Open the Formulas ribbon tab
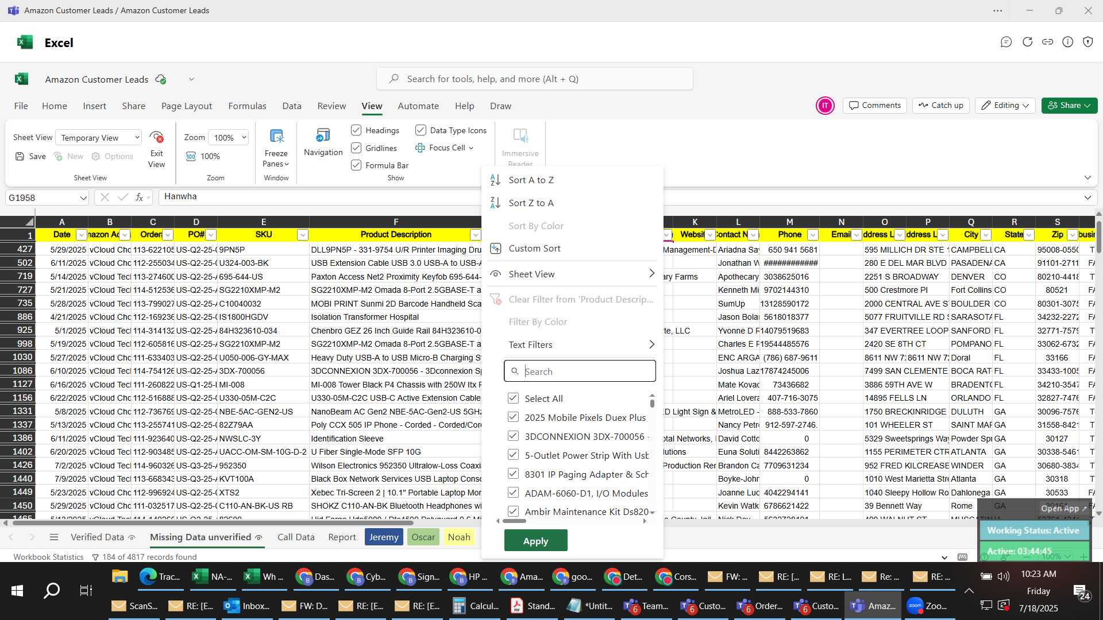This screenshot has height=620, width=1103. point(247,106)
